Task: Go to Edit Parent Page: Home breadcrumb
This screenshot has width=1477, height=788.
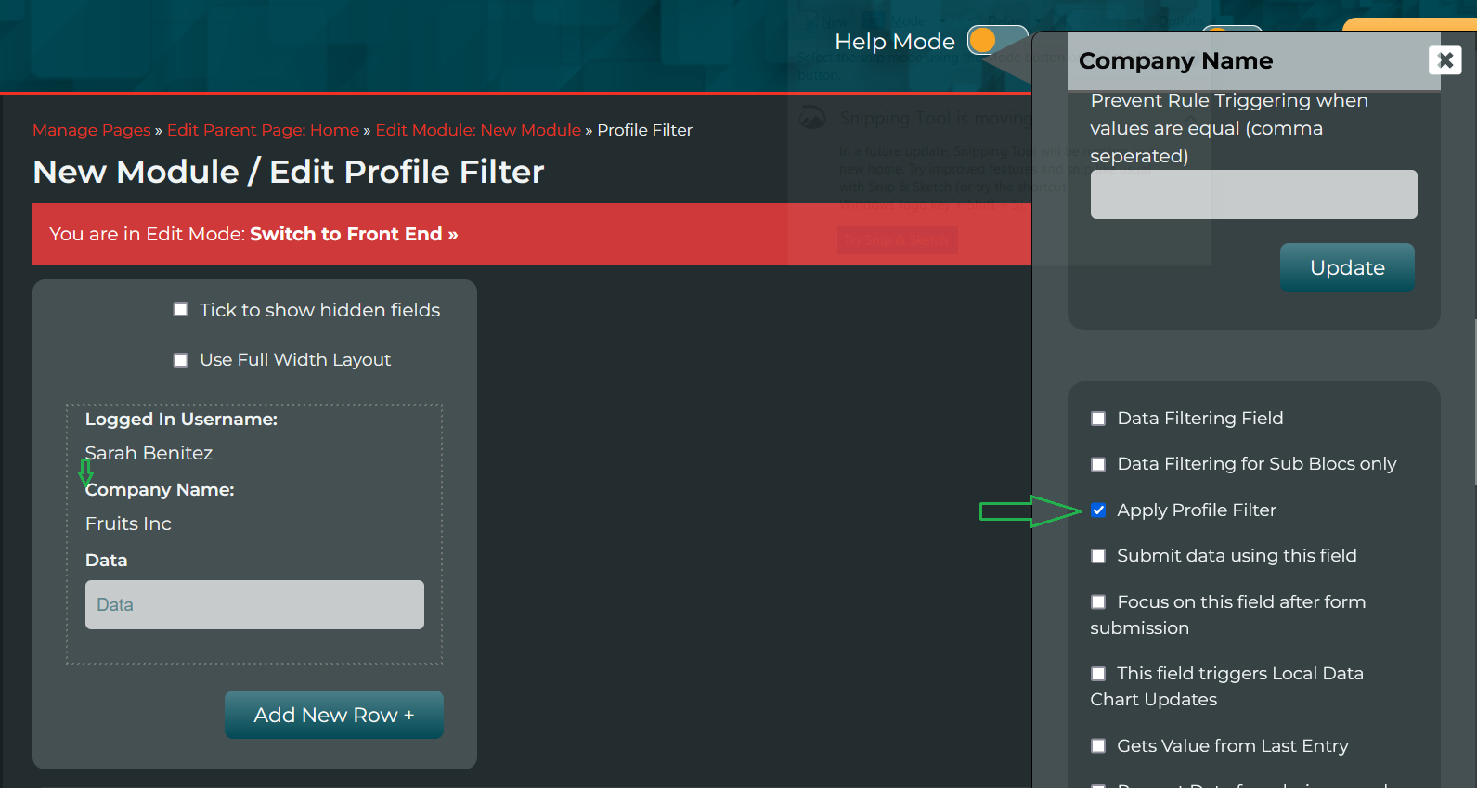Action: click(263, 130)
